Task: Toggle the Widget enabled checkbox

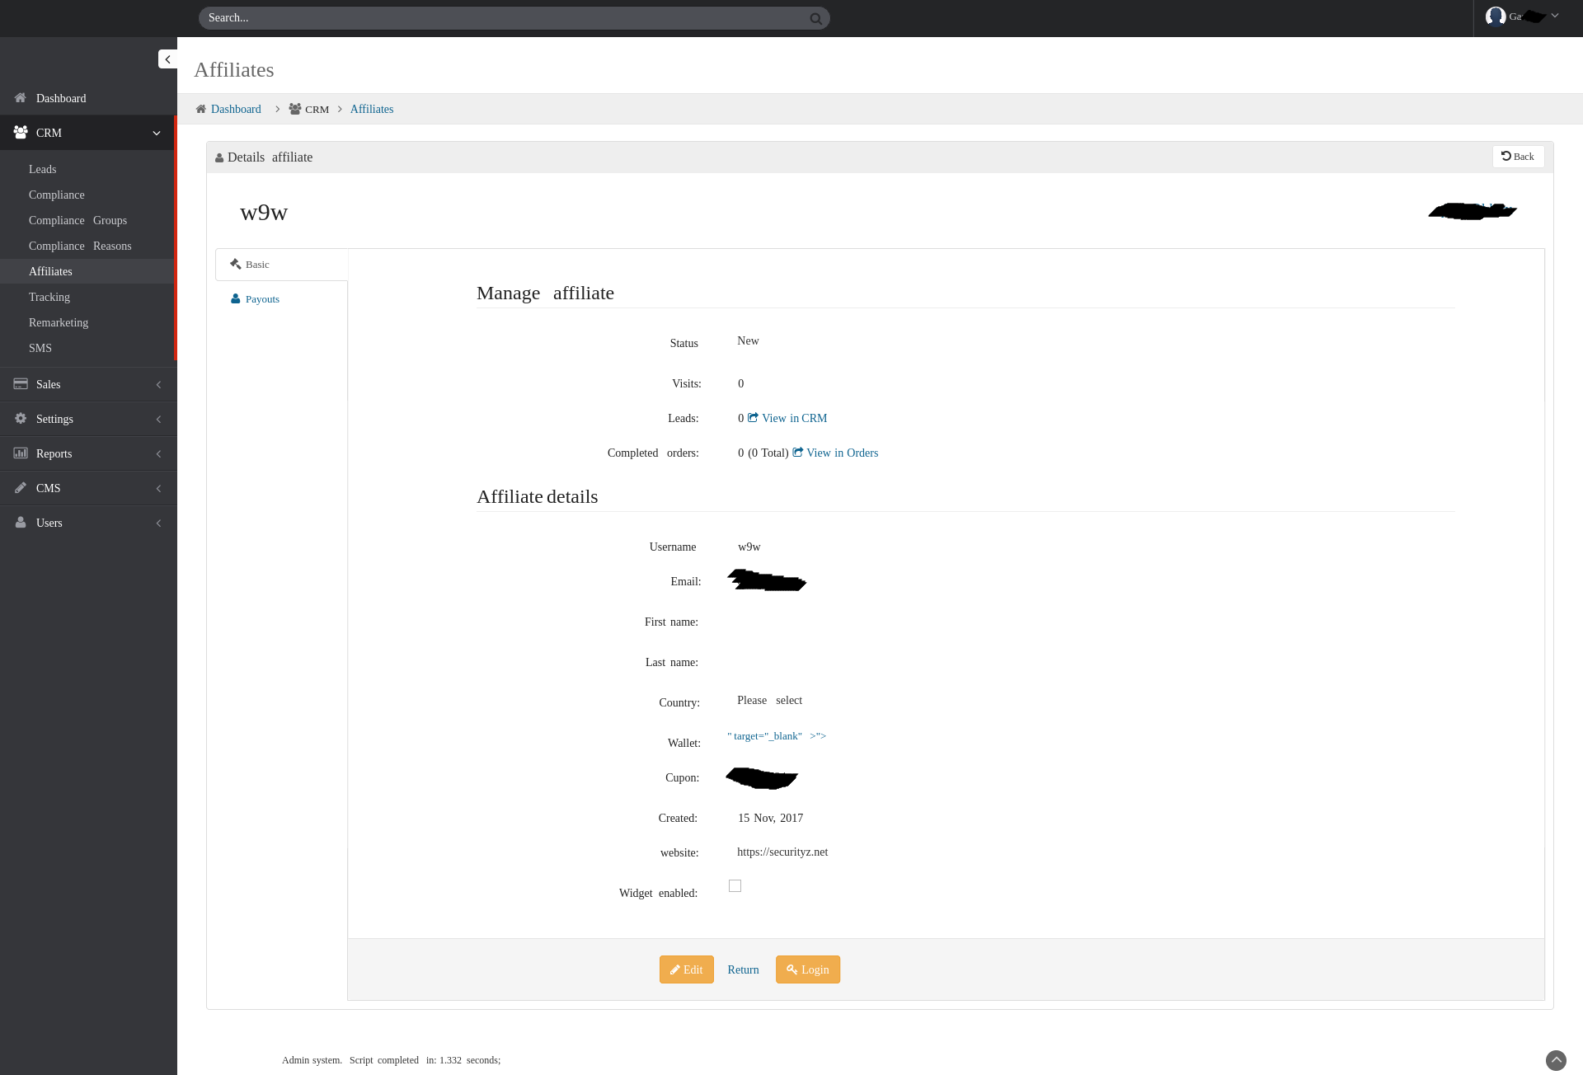Action: 735,886
